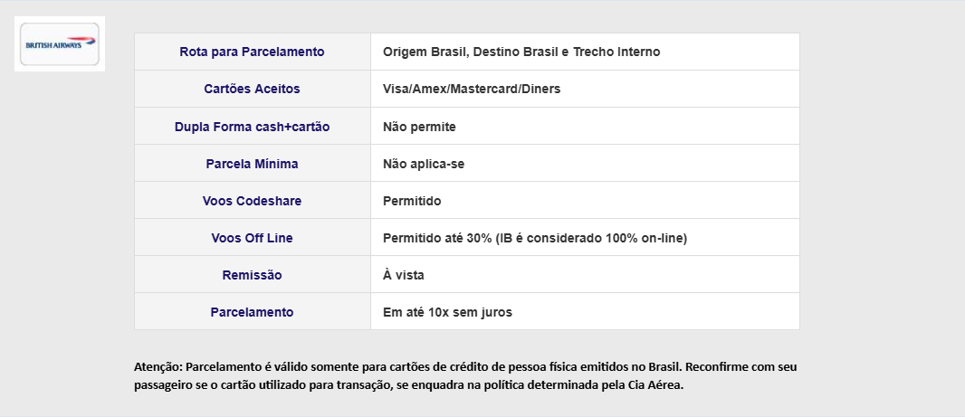Select the Visa/Amex/Mastercard/Diners value cell

pyautogui.click(x=585, y=89)
